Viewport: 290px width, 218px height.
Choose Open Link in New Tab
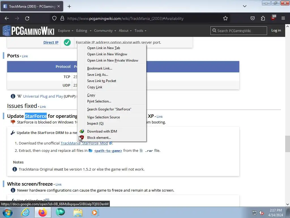coord(112,48)
